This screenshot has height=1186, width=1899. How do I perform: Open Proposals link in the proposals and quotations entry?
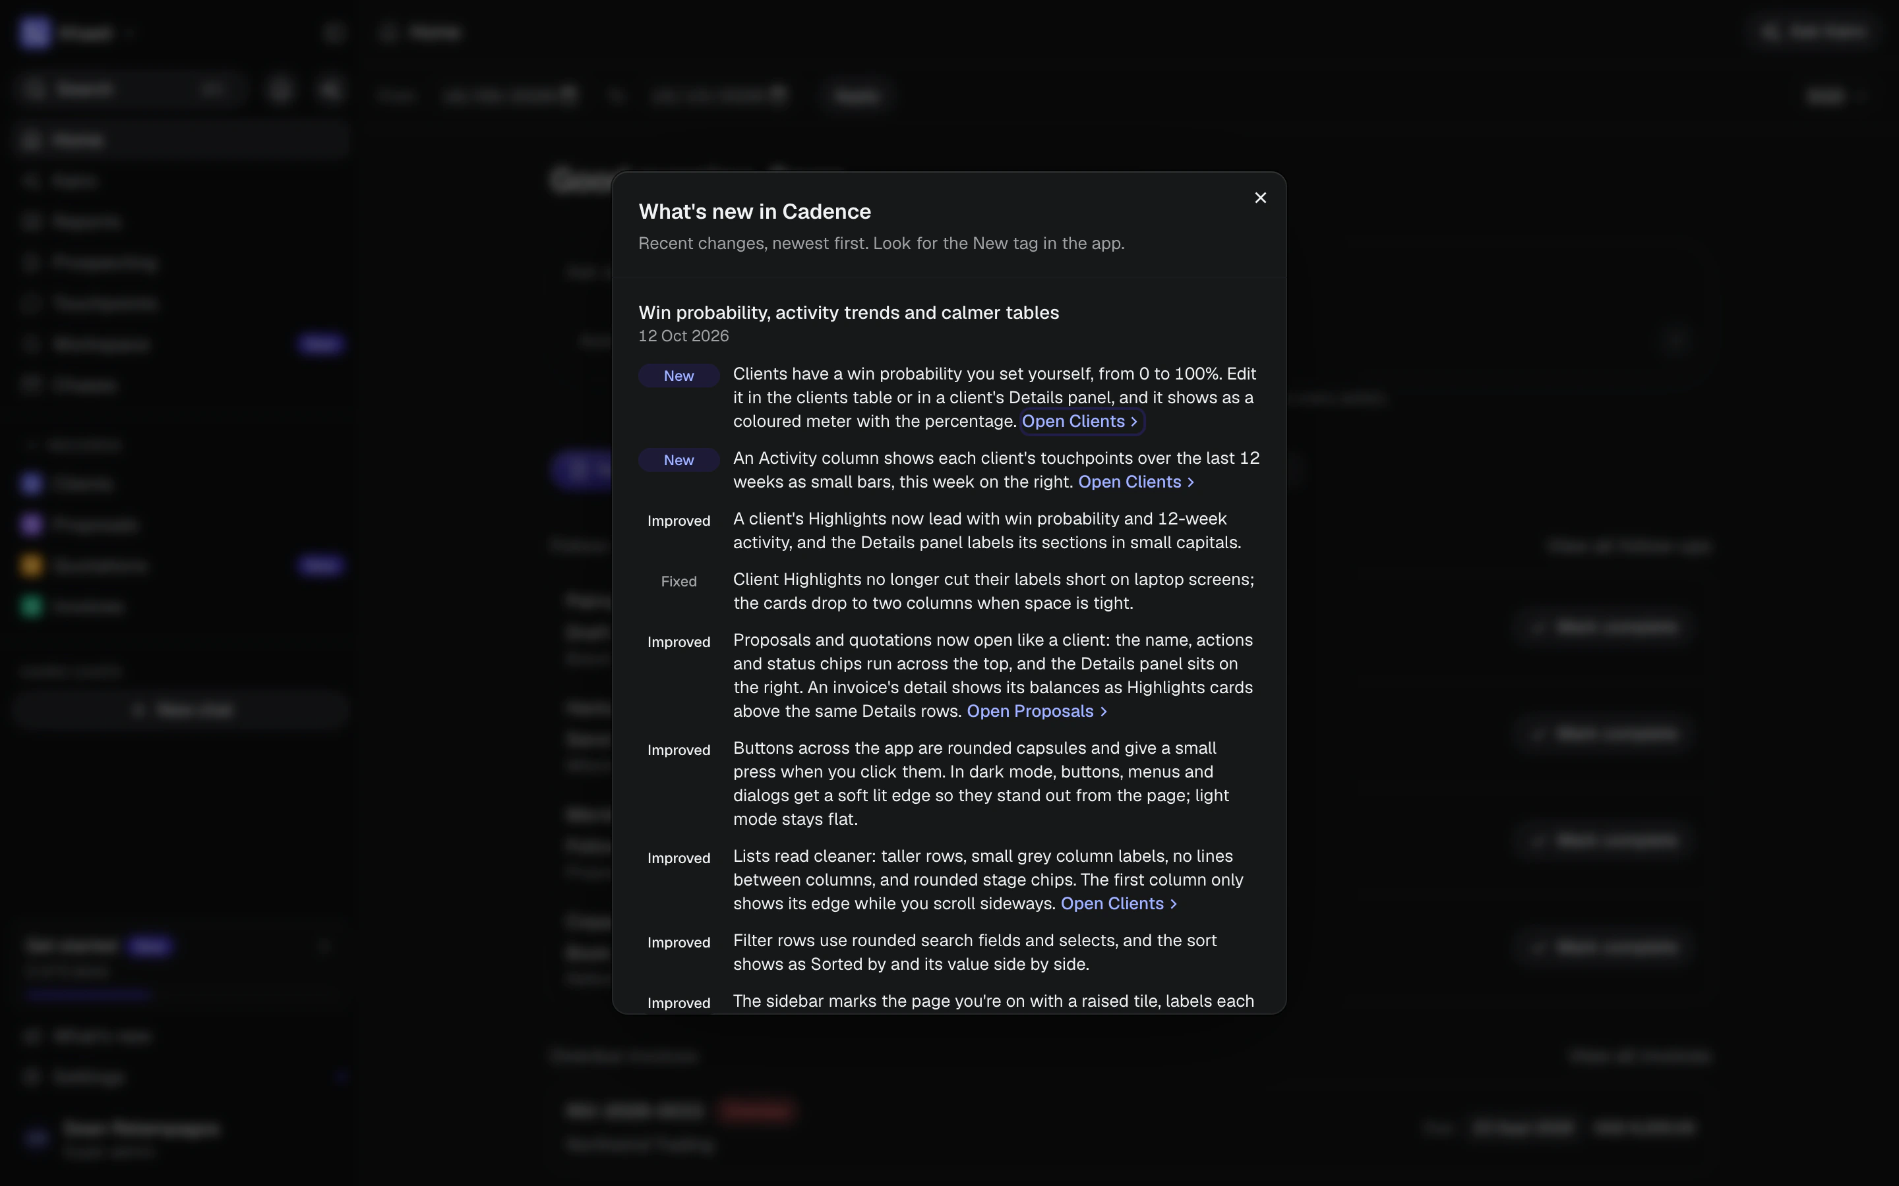[1037, 711]
